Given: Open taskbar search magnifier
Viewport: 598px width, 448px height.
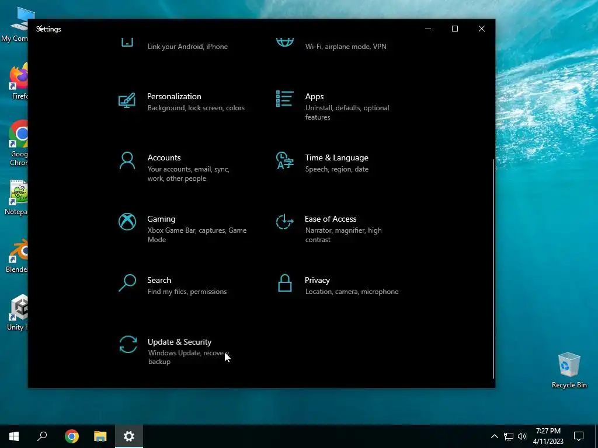Looking at the screenshot, I should pyautogui.click(x=42, y=436).
